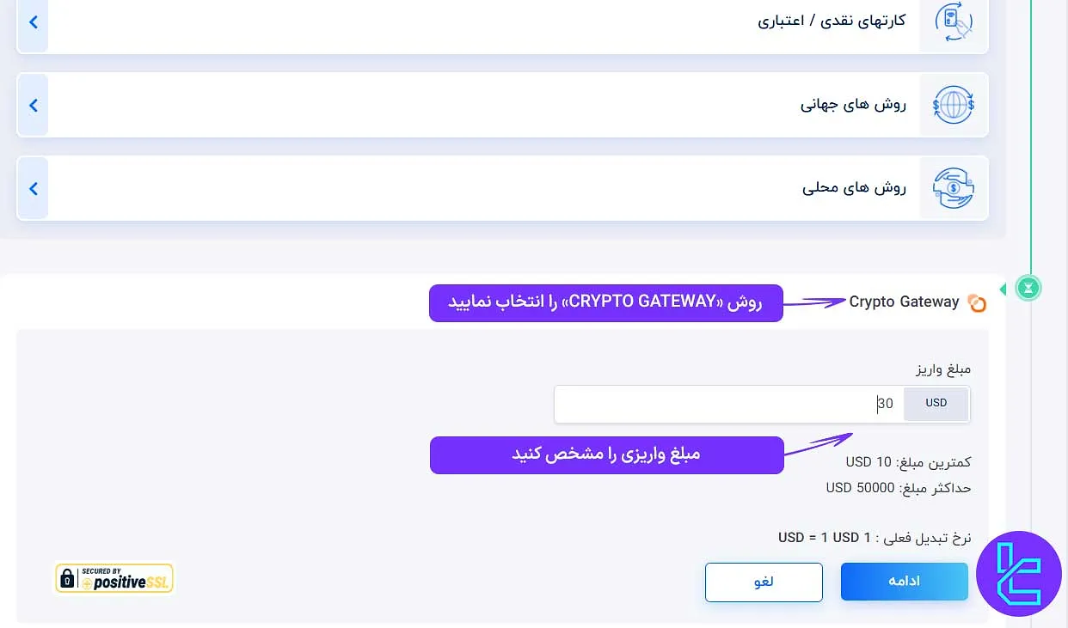Screen dimensions: 1068x628
Task: Select the Crypto Gateway coin icon
Action: (x=978, y=302)
